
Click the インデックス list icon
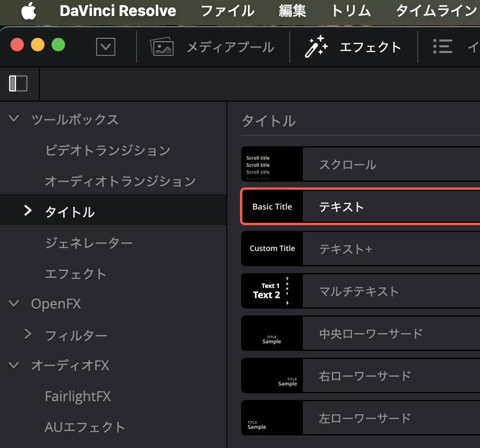(x=443, y=47)
